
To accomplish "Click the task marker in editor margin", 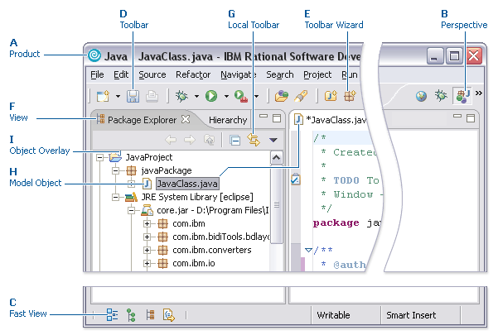I will pos(295,179).
